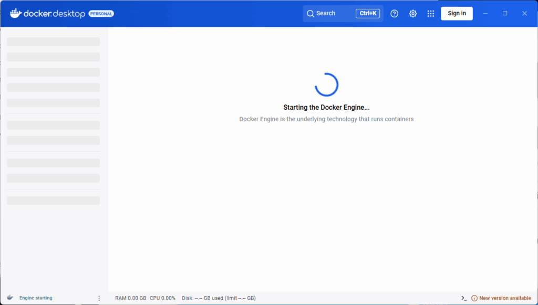Click the PERSONAL plan badge
Viewport: 538px width, 305px height.
101,14
